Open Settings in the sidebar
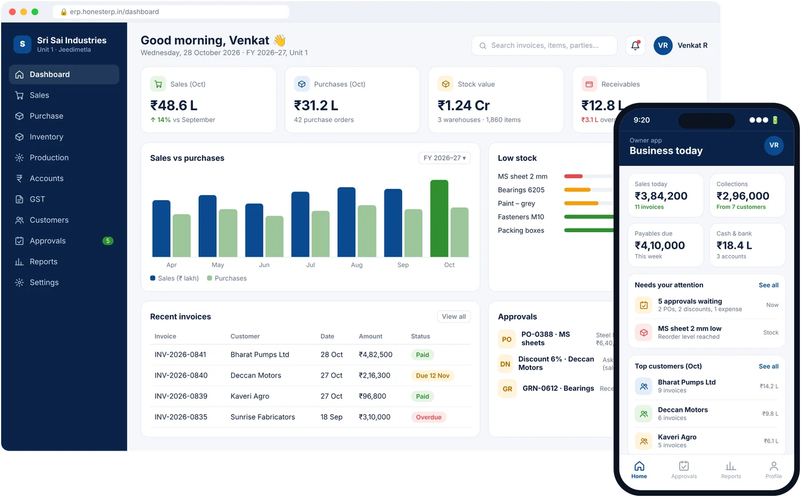Screen dimensions: 801x497 coord(64,283)
